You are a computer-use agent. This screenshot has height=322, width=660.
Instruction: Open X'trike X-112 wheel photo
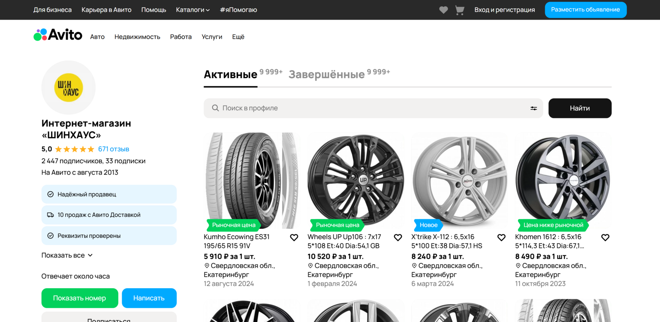[459, 181]
